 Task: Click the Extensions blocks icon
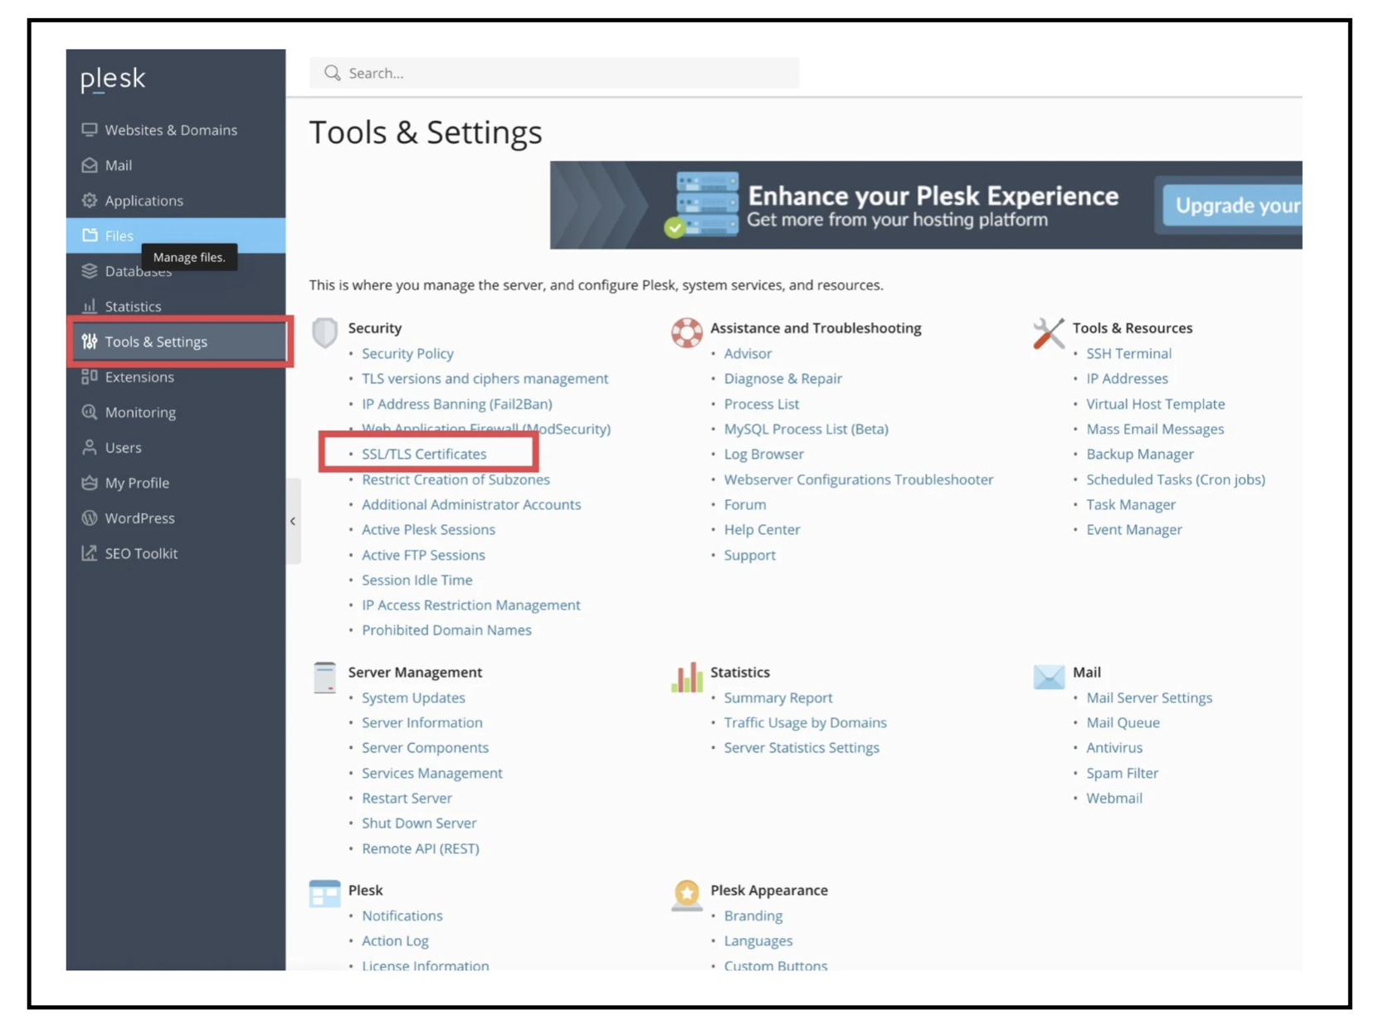tap(90, 377)
